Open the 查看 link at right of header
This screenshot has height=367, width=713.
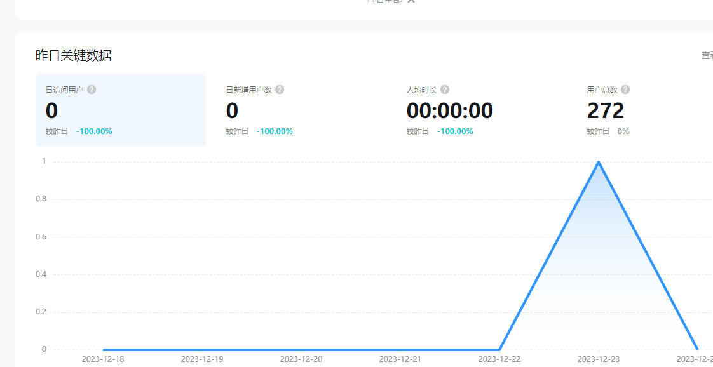click(707, 56)
